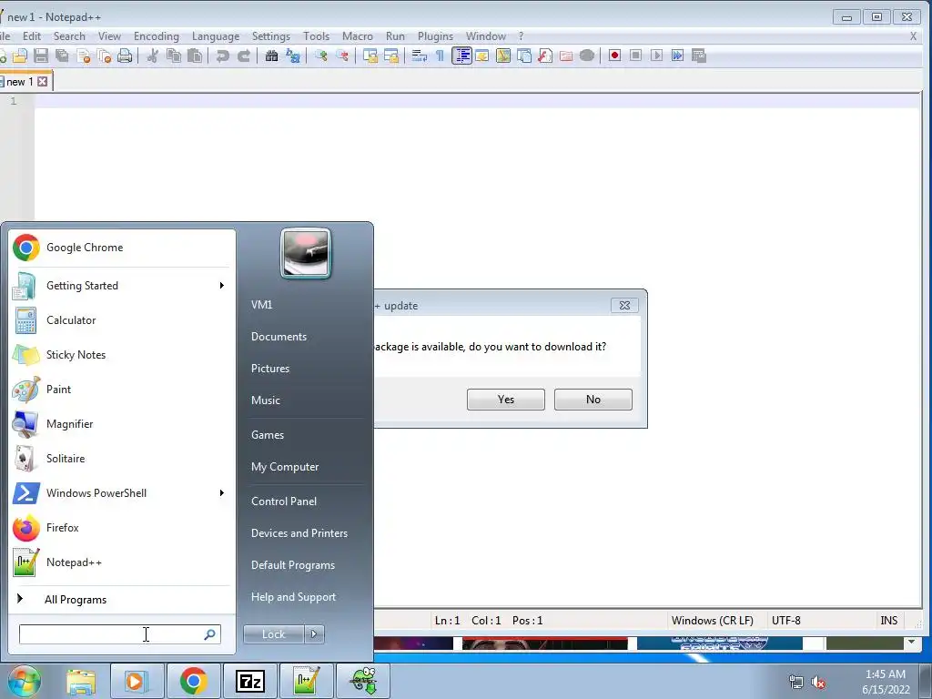
Task: Click the Close All toolbar icon
Action: 104,56
